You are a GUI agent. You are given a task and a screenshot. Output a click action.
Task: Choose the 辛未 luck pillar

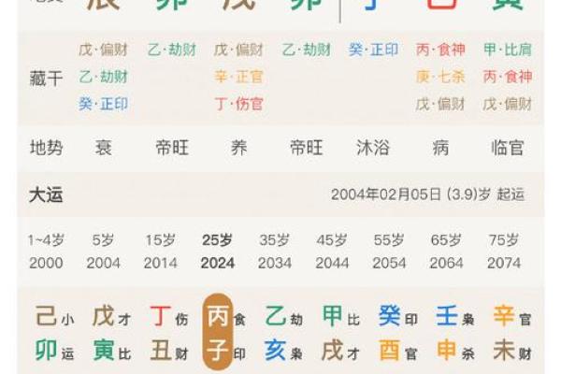click(x=512, y=334)
